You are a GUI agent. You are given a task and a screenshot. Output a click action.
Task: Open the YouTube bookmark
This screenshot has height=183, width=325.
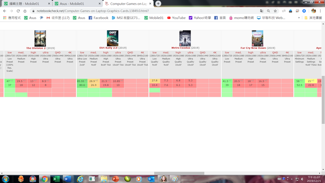coord(176,18)
